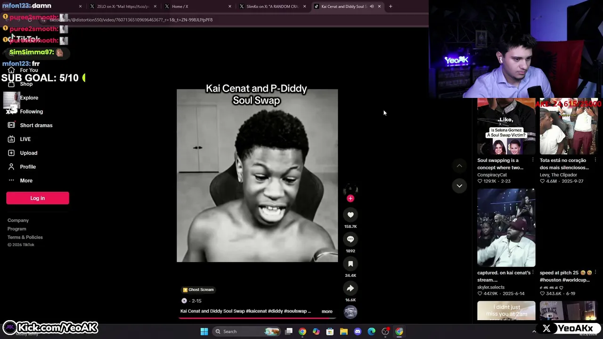
Task: Open a new browser tab
Action: coord(391,7)
